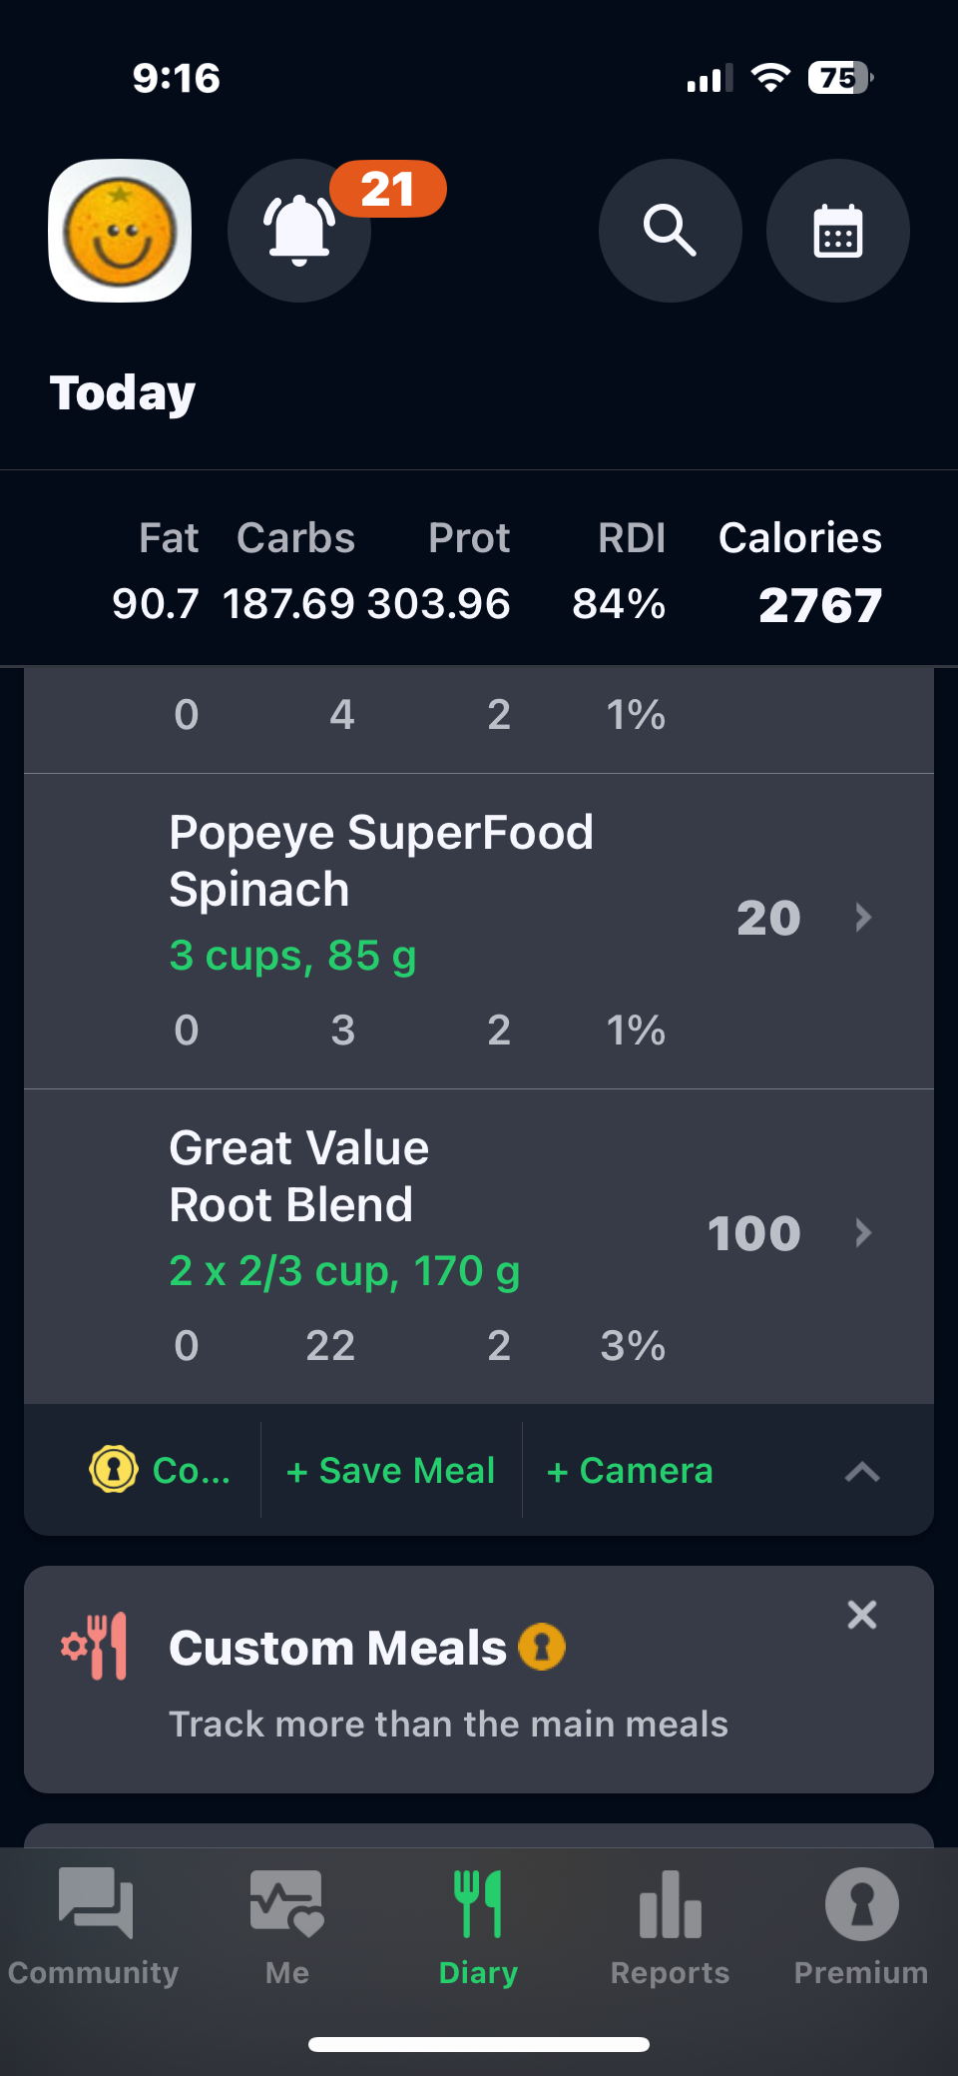
Task: Tap the Calories total 2767
Action: coord(819,604)
